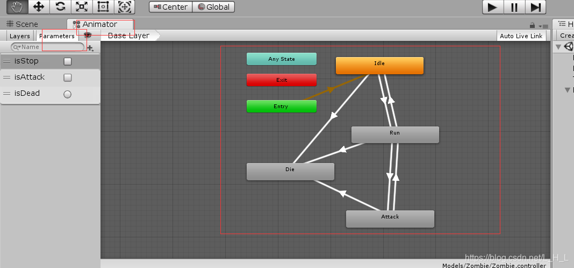Select the isAttack parameter row

coord(50,77)
